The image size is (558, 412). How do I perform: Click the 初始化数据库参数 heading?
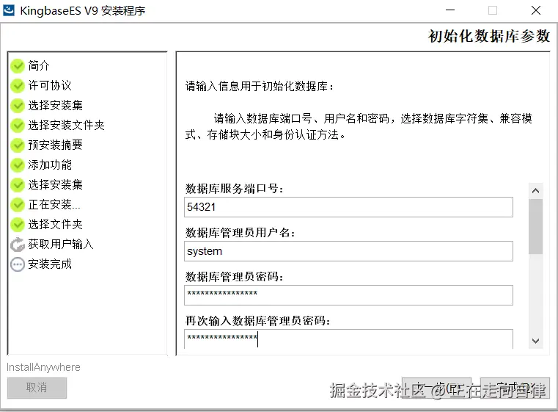click(489, 37)
